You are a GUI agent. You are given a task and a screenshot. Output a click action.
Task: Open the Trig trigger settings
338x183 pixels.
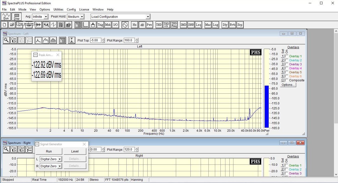tap(100, 25)
